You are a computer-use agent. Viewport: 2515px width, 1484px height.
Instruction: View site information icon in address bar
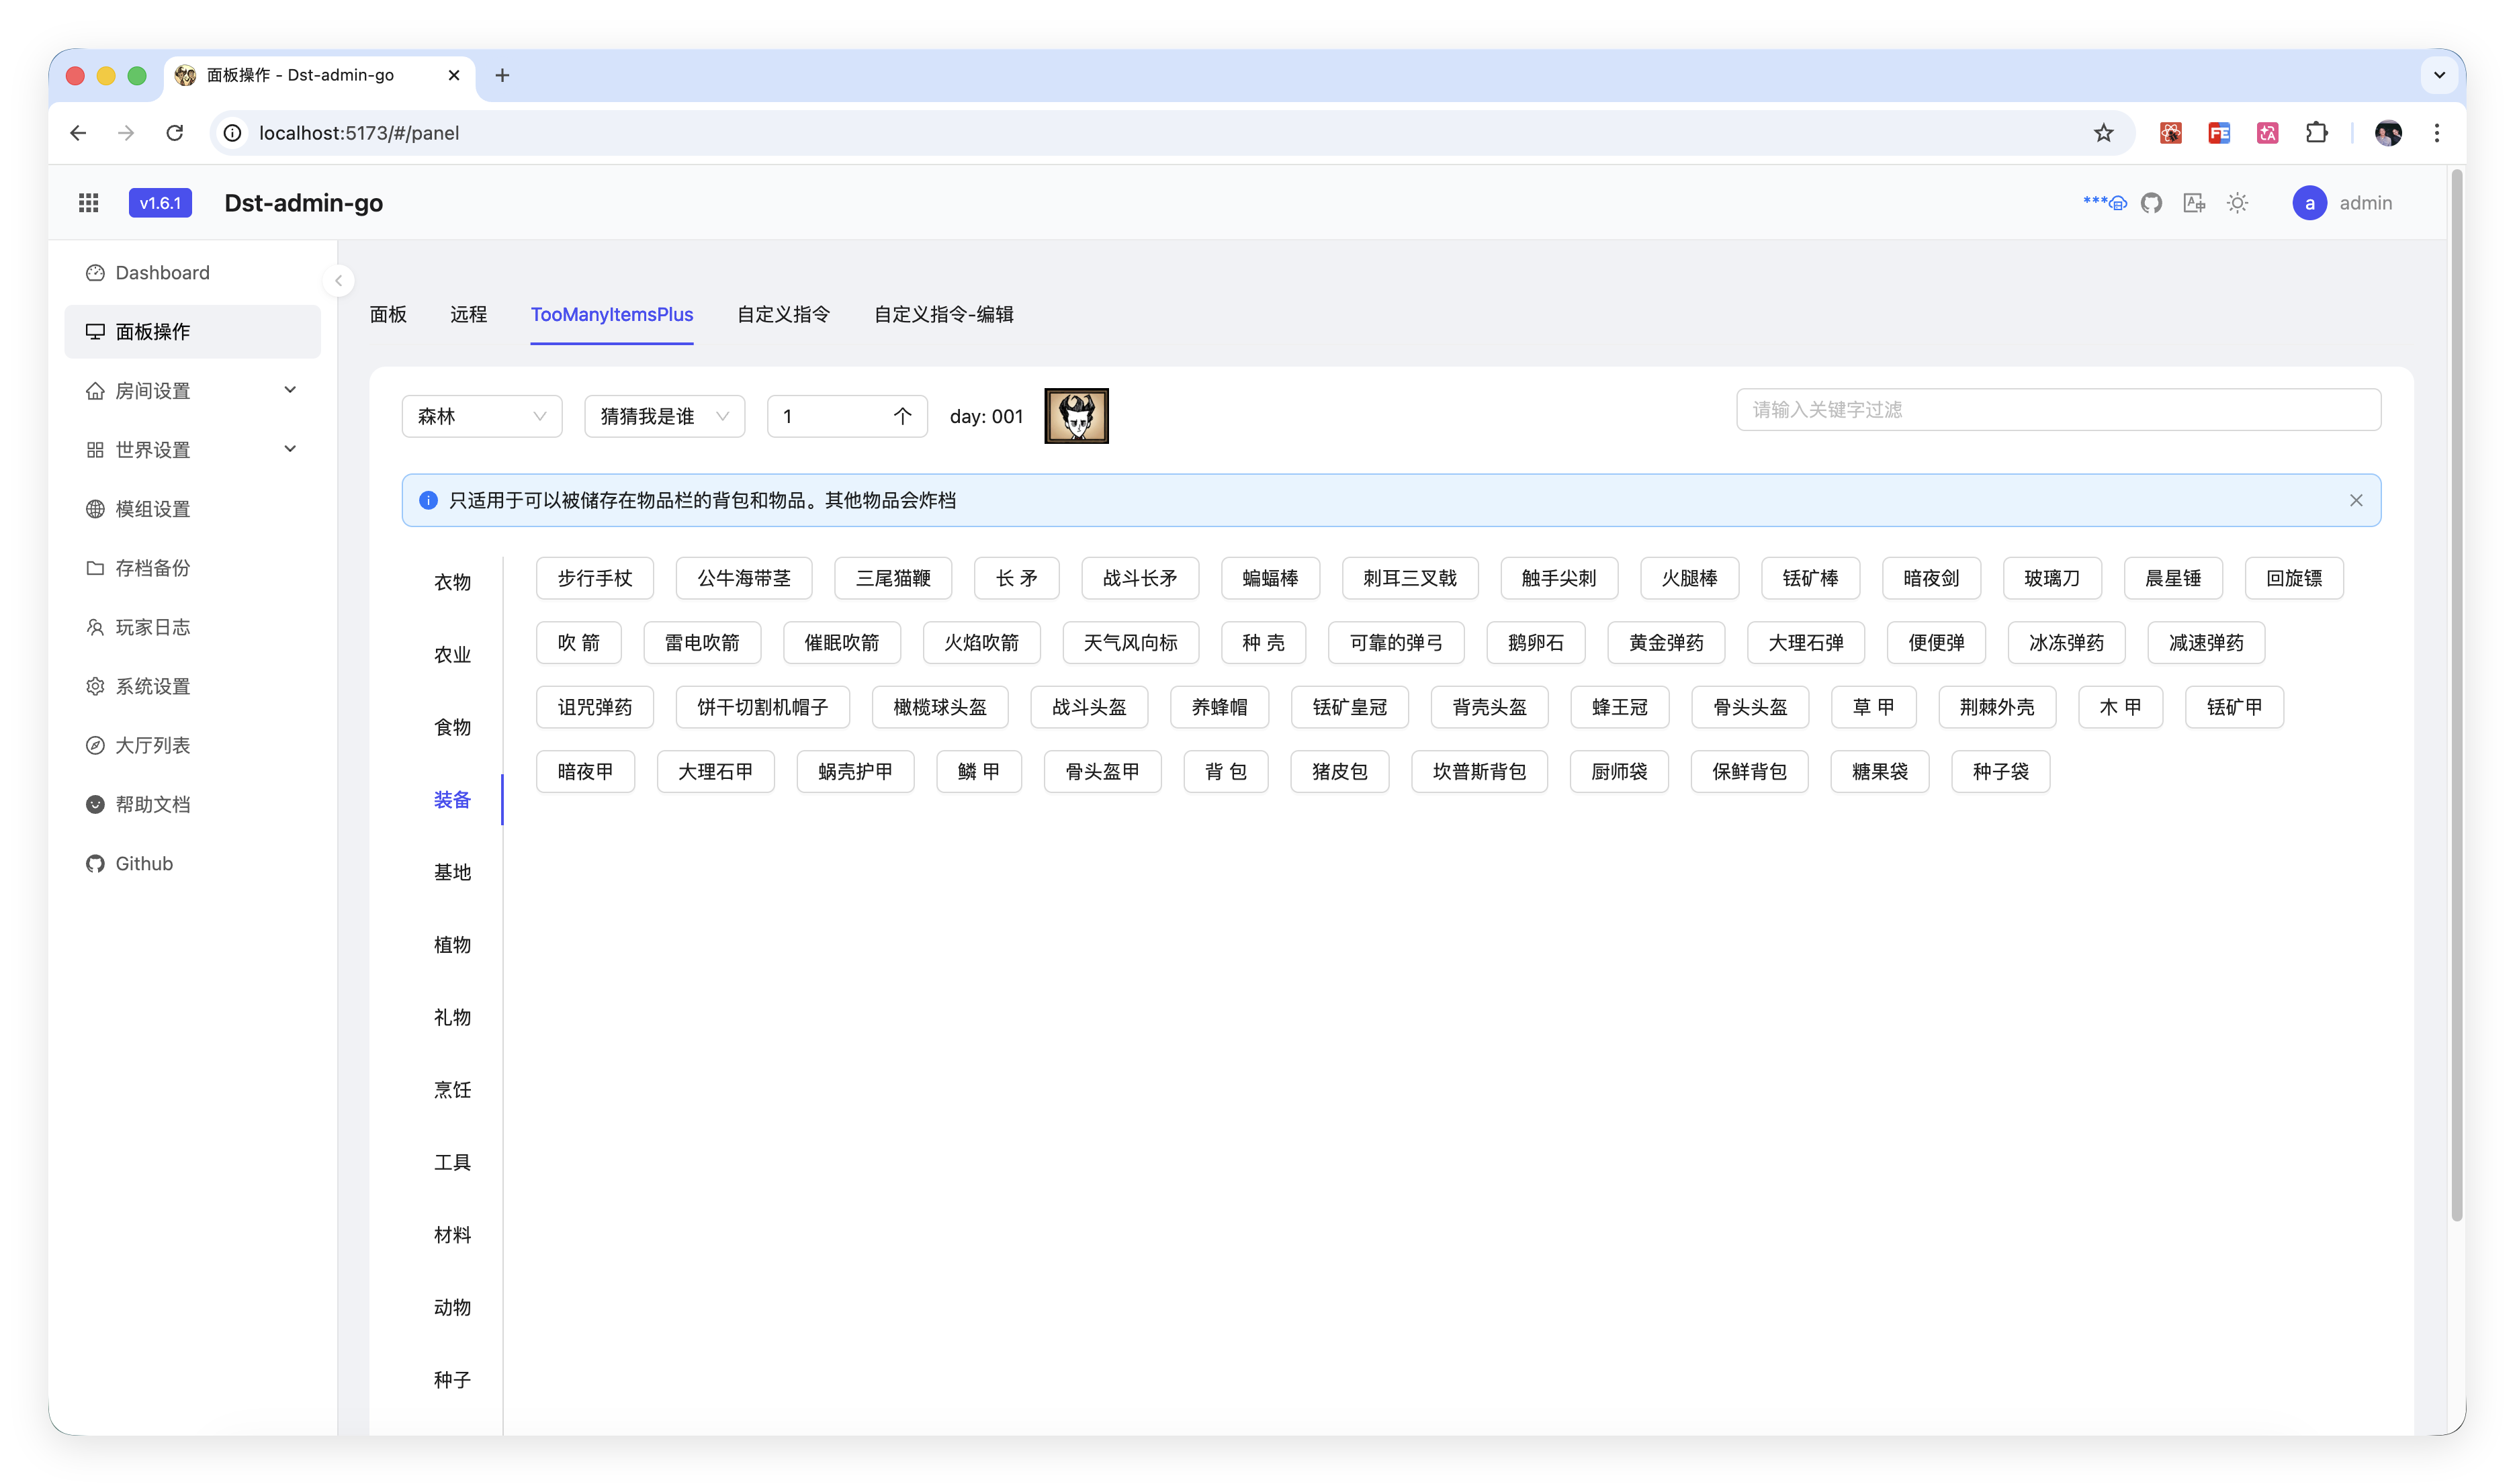[232, 133]
